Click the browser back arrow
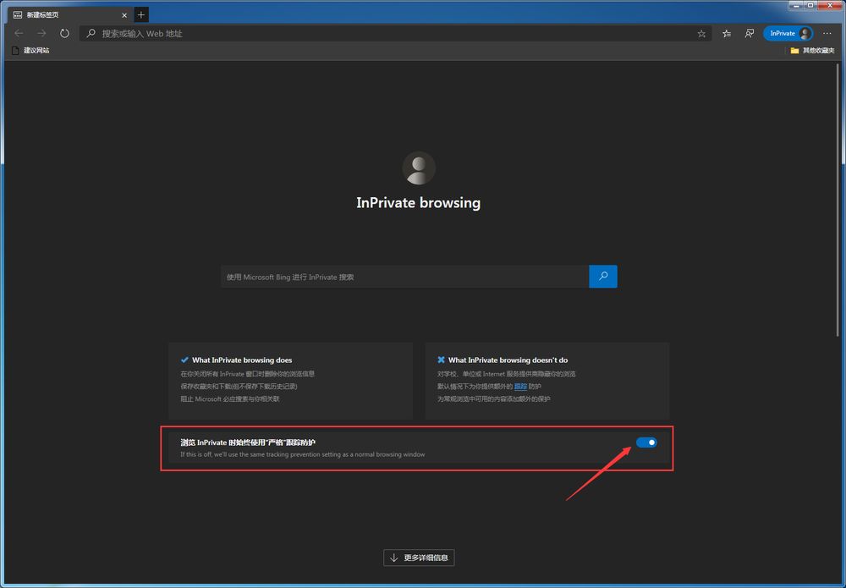The height and width of the screenshot is (588, 846). coord(19,34)
